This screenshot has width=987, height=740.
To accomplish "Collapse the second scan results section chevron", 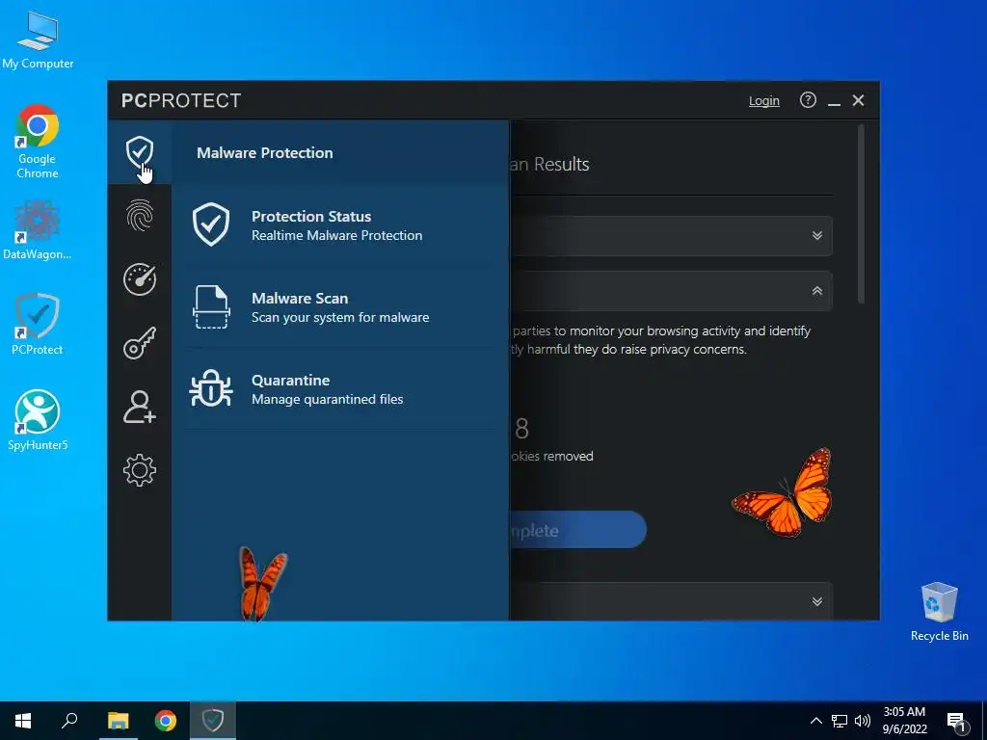I will pos(817,291).
